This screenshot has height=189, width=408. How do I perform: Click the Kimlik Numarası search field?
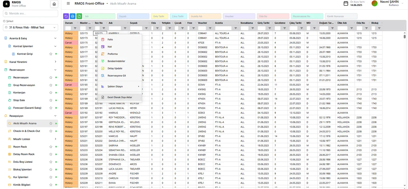click(341, 16)
